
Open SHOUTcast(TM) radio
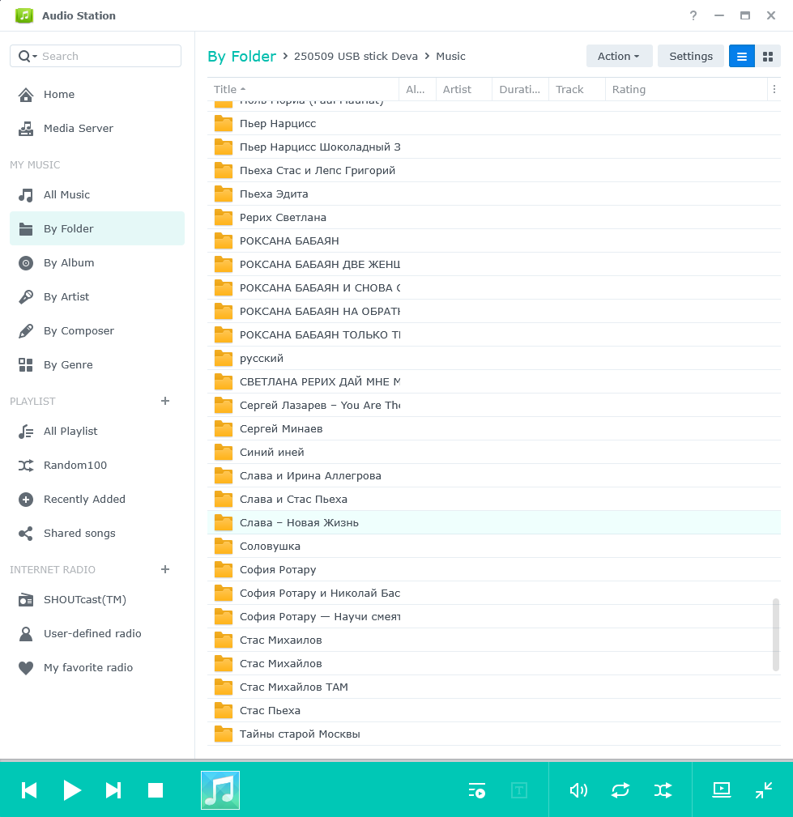[97, 600]
